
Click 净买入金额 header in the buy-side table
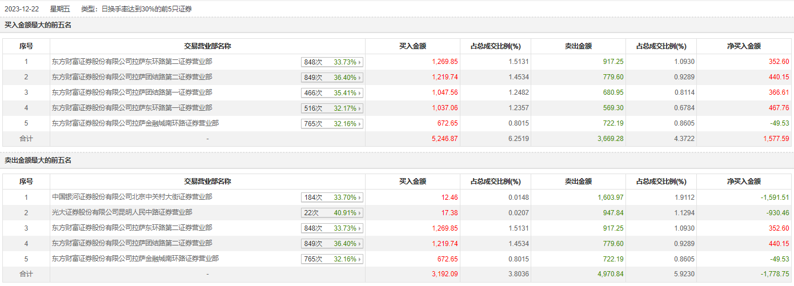point(744,46)
